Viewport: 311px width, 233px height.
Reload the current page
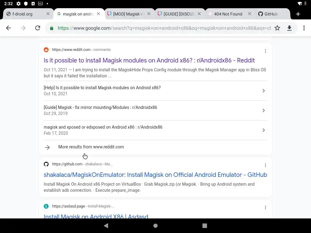(38, 28)
